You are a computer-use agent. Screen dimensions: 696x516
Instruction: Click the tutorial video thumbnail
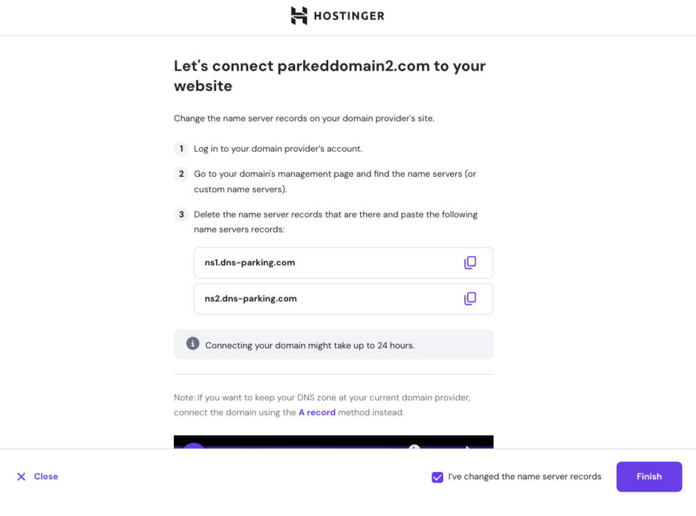point(333,442)
